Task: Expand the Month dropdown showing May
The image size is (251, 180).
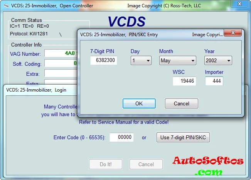Action: click(x=177, y=60)
